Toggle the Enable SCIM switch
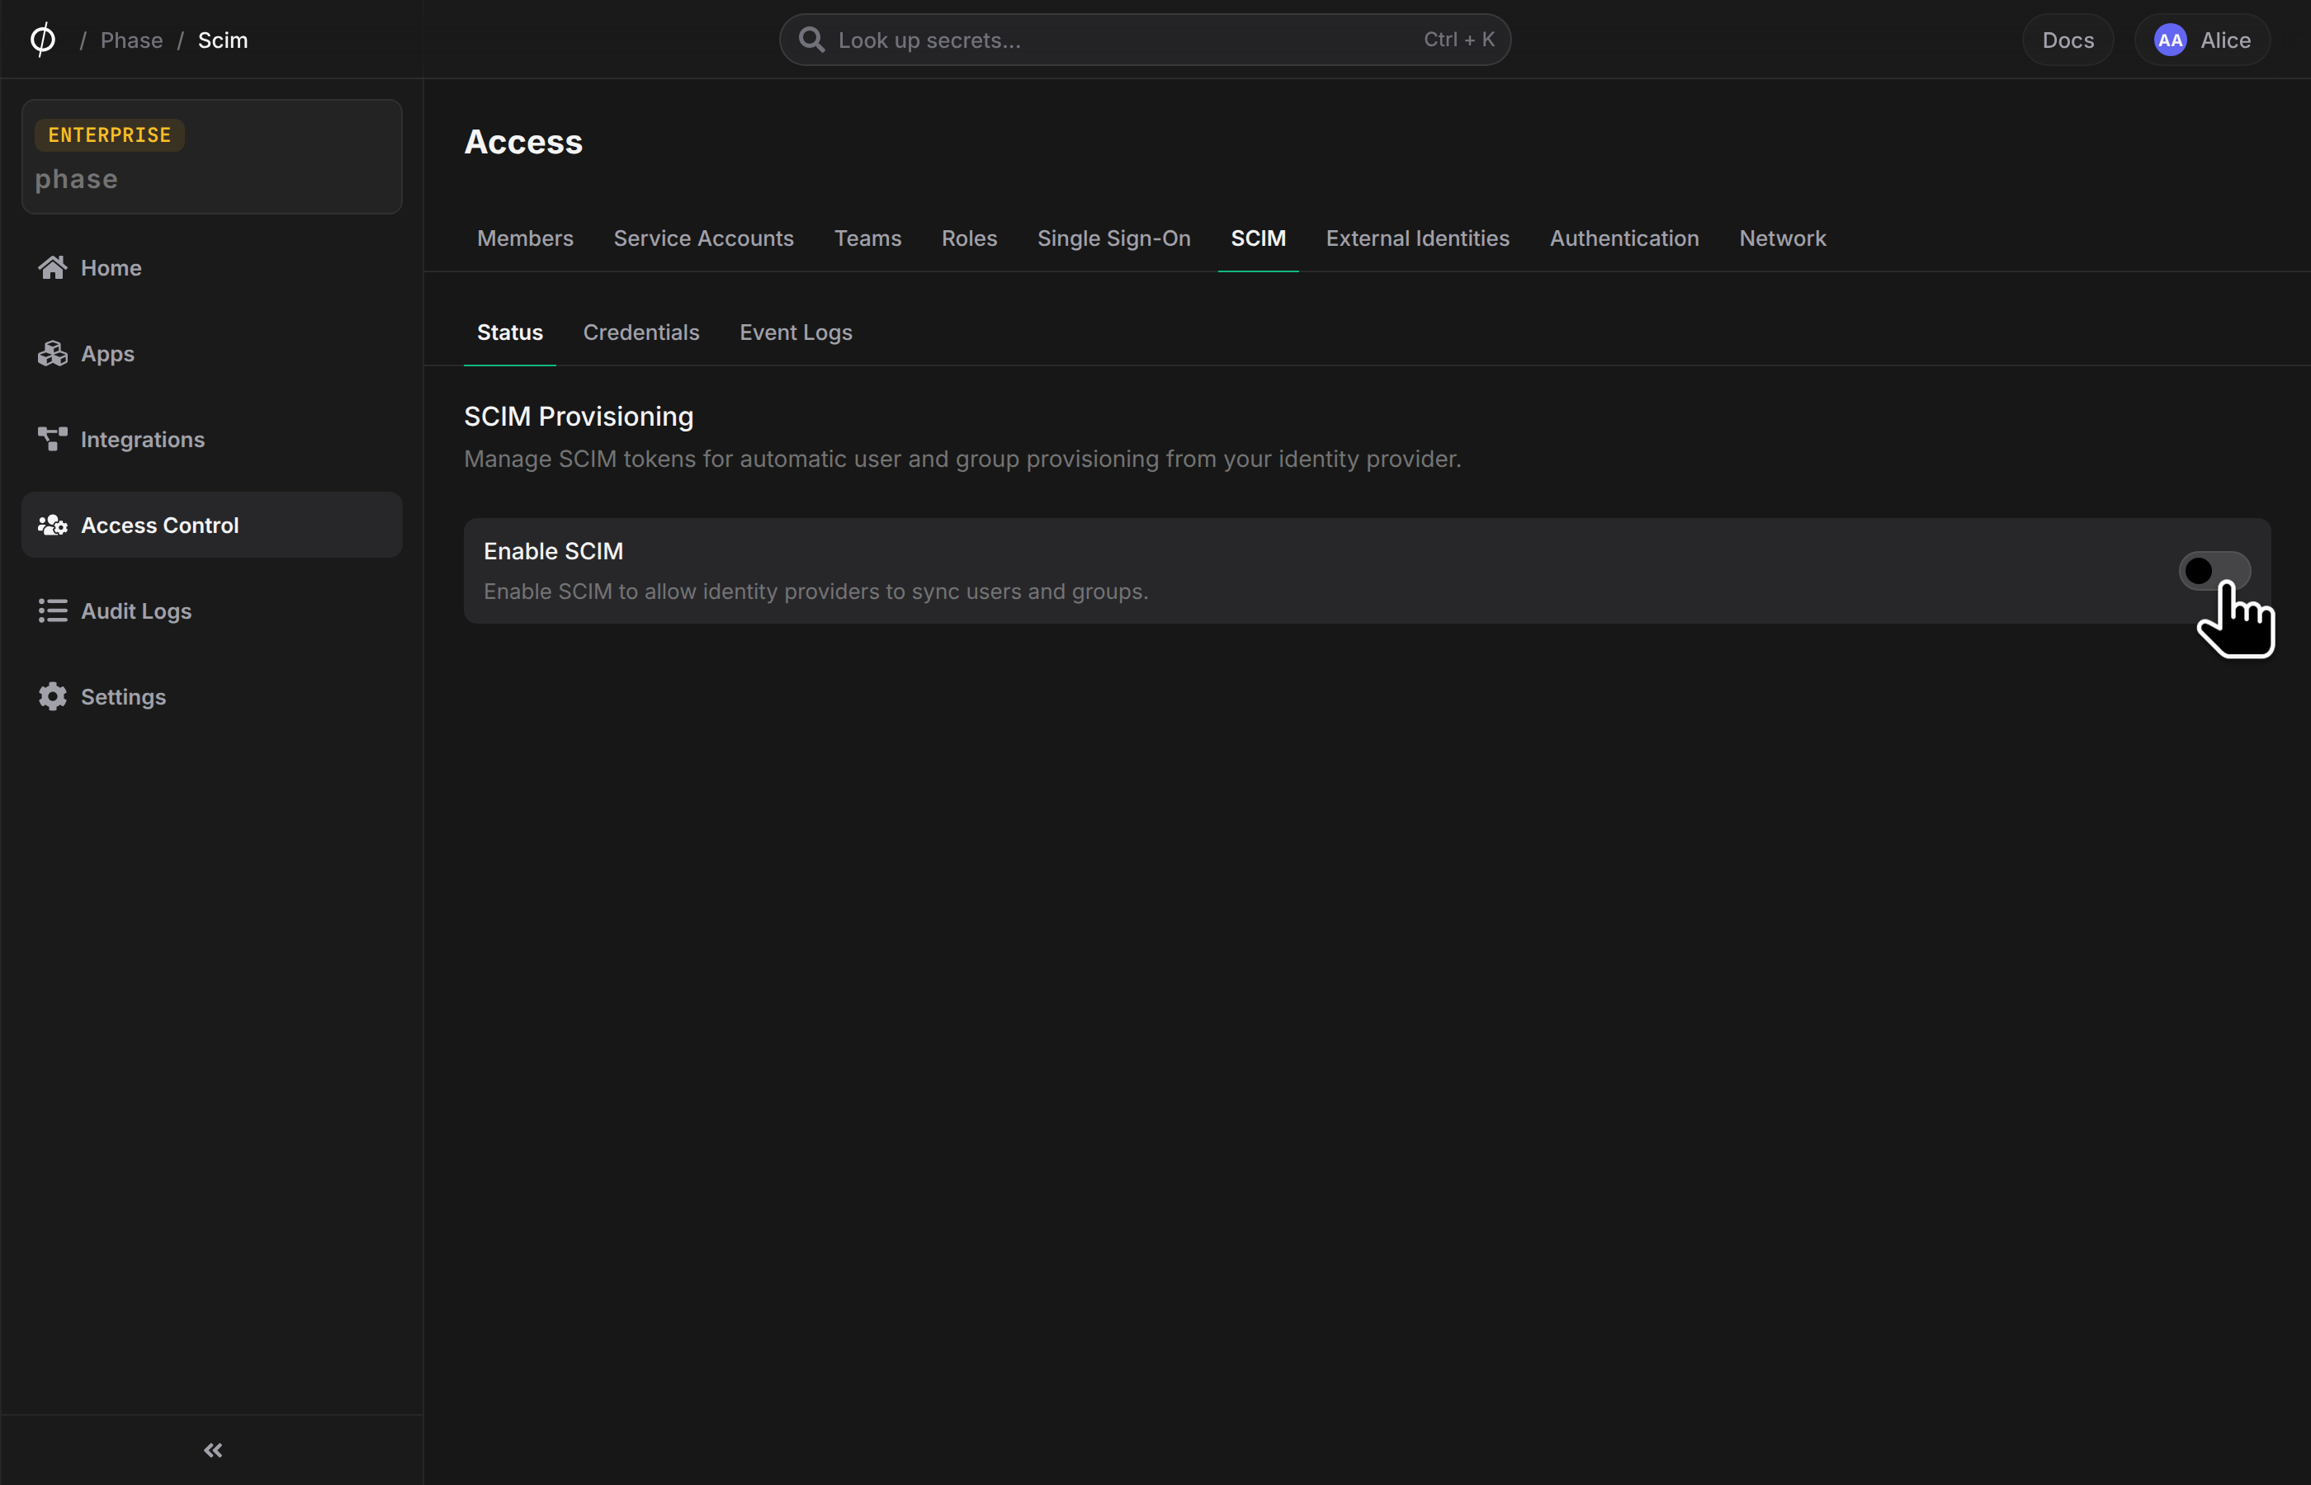This screenshot has width=2311, height=1485. [2214, 571]
